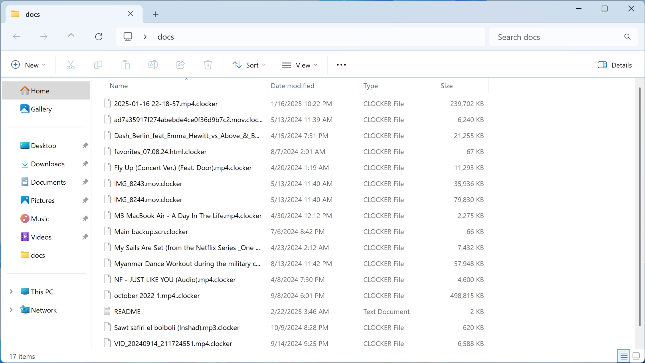This screenshot has height=363, width=645.
Task: Expand Network tree item
Action: click(11, 310)
